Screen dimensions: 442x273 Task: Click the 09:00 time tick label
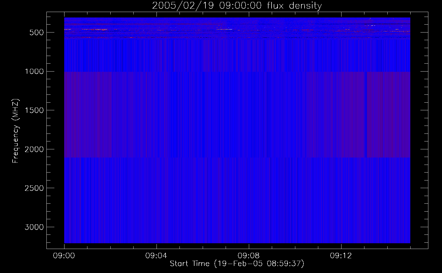(64, 256)
